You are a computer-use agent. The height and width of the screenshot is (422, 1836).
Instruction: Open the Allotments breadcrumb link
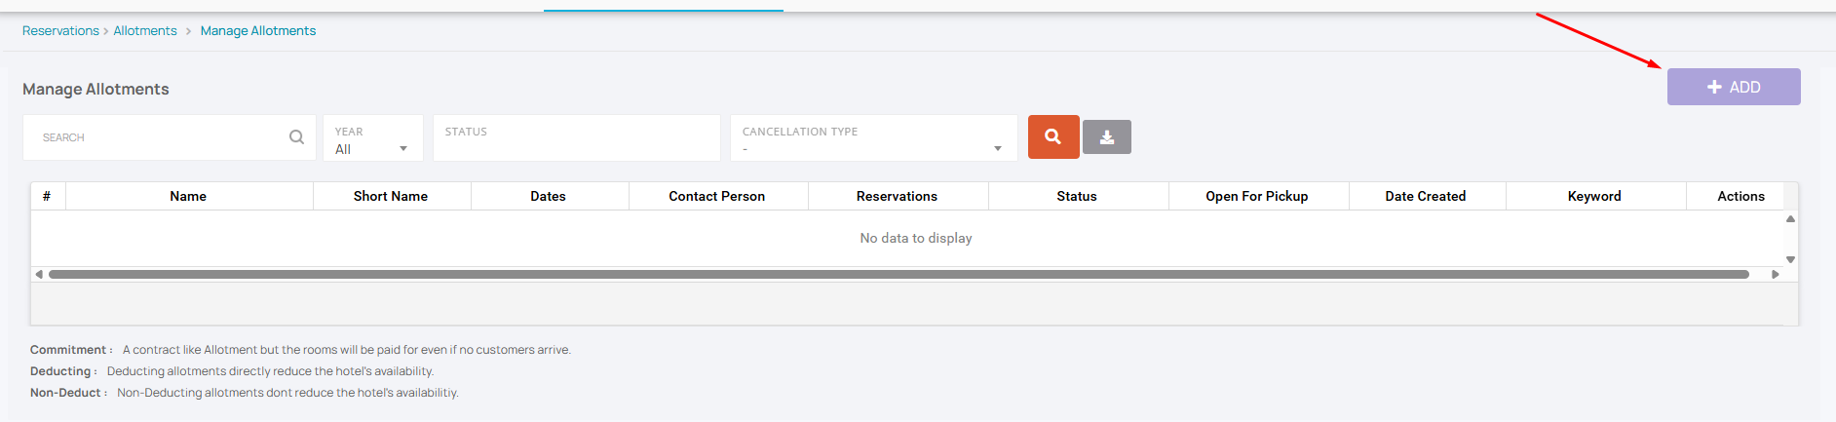tap(145, 31)
